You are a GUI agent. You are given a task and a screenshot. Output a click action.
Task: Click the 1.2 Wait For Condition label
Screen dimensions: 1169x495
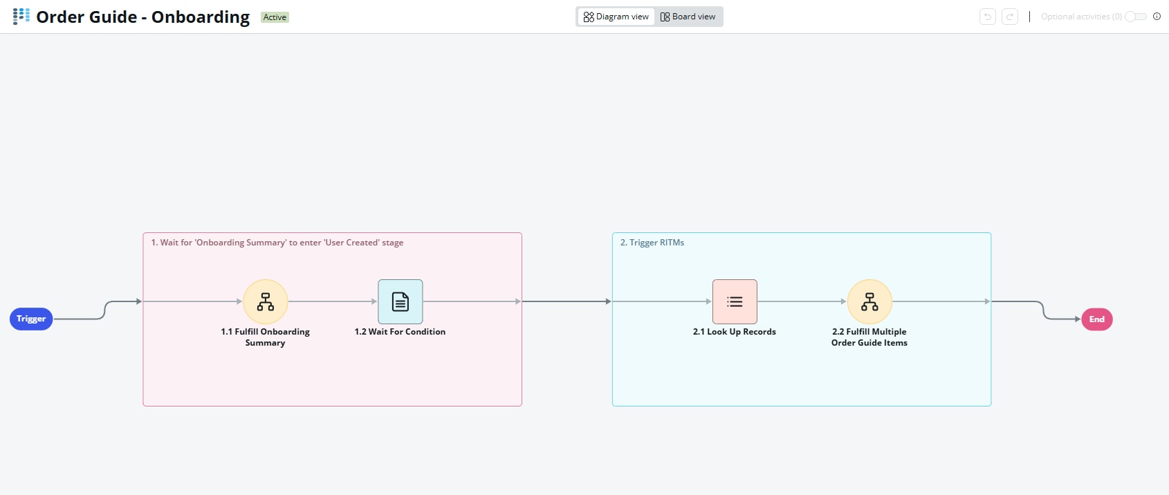[400, 332]
